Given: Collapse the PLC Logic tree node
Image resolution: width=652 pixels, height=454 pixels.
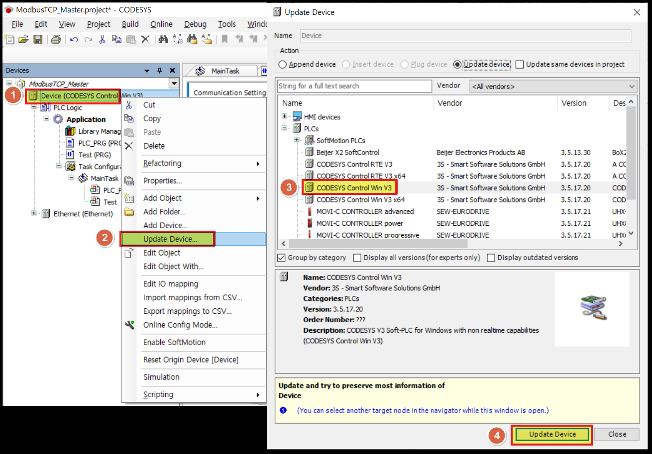Looking at the screenshot, I should point(34,107).
